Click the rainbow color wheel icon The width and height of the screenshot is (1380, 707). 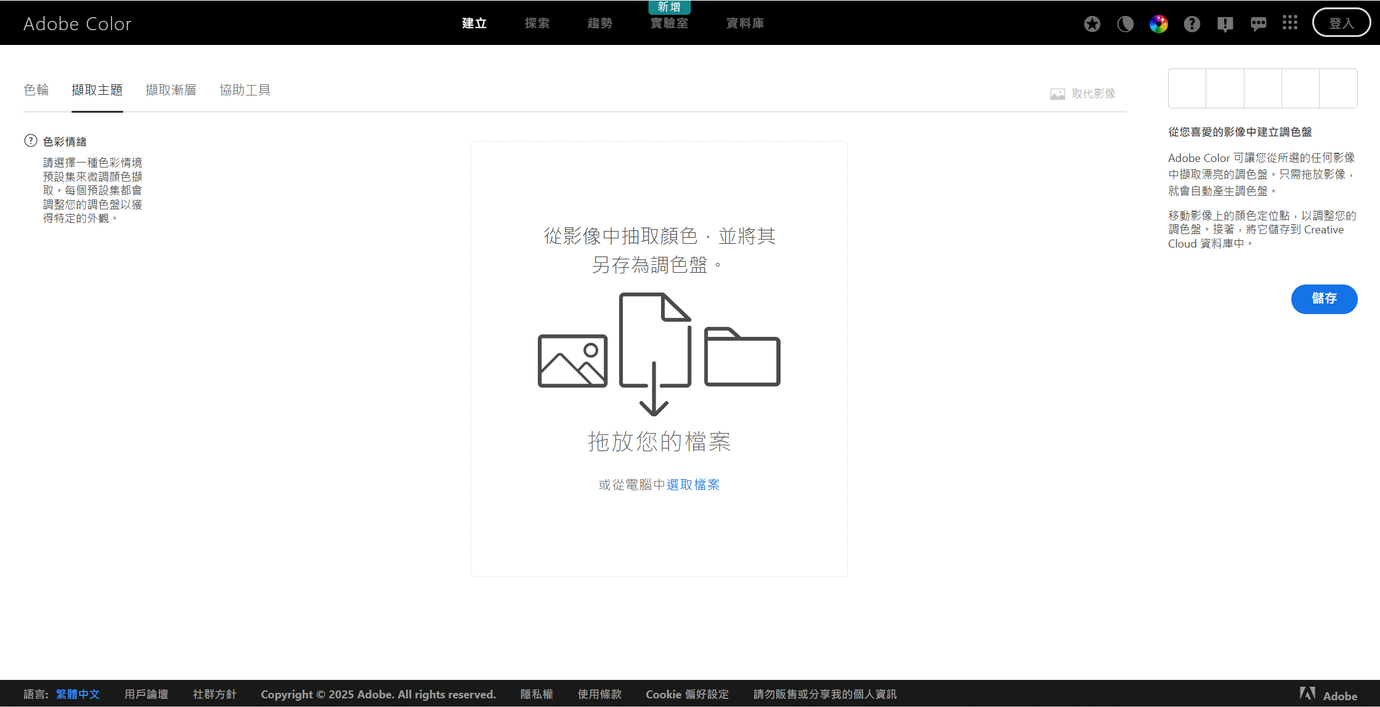(1158, 24)
